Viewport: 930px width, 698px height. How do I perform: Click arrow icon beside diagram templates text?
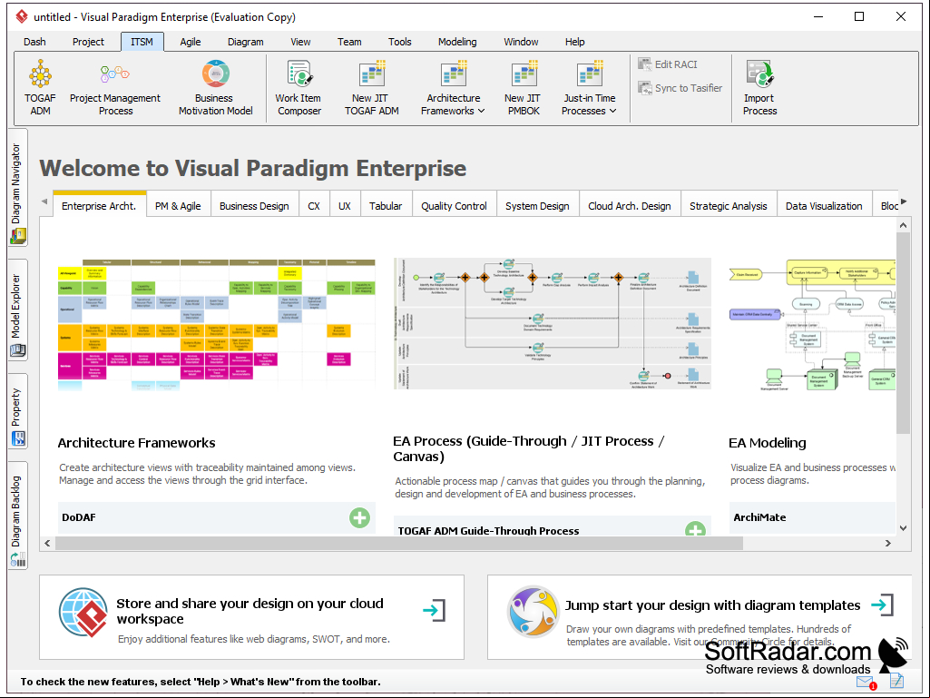coord(883,605)
